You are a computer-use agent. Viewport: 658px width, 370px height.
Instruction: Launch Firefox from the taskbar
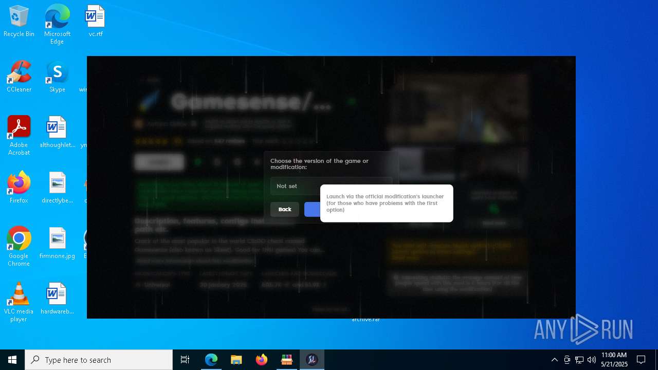click(x=262, y=360)
